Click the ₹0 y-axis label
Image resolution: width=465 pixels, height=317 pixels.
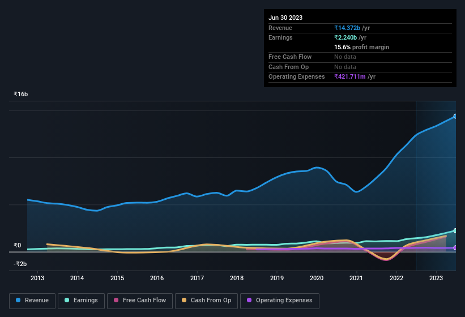pyautogui.click(x=18, y=245)
